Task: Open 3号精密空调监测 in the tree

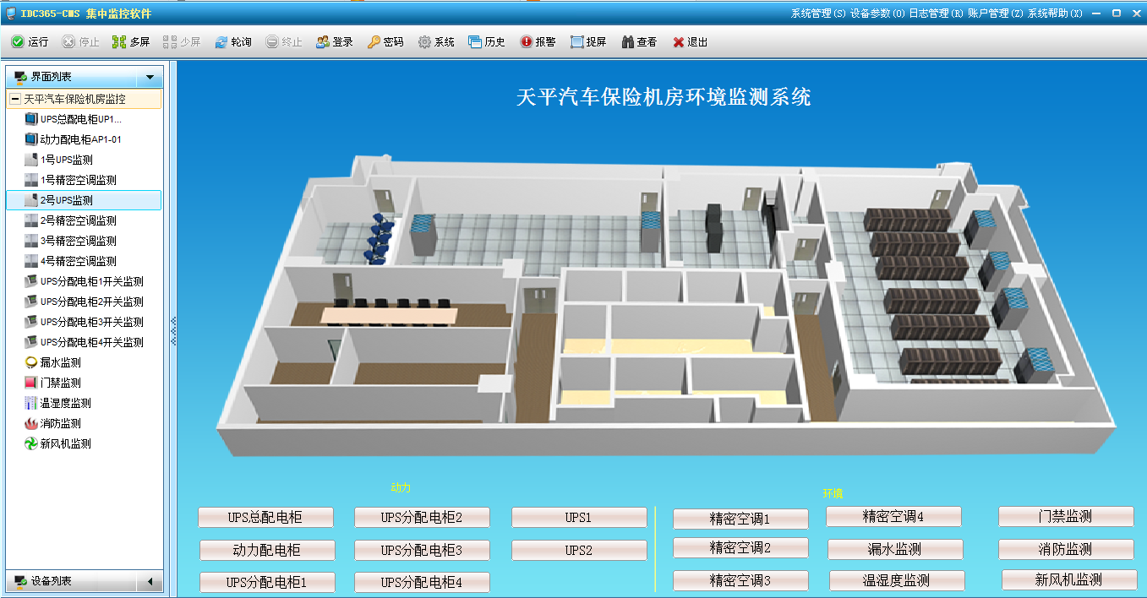Action: pyautogui.click(x=79, y=241)
